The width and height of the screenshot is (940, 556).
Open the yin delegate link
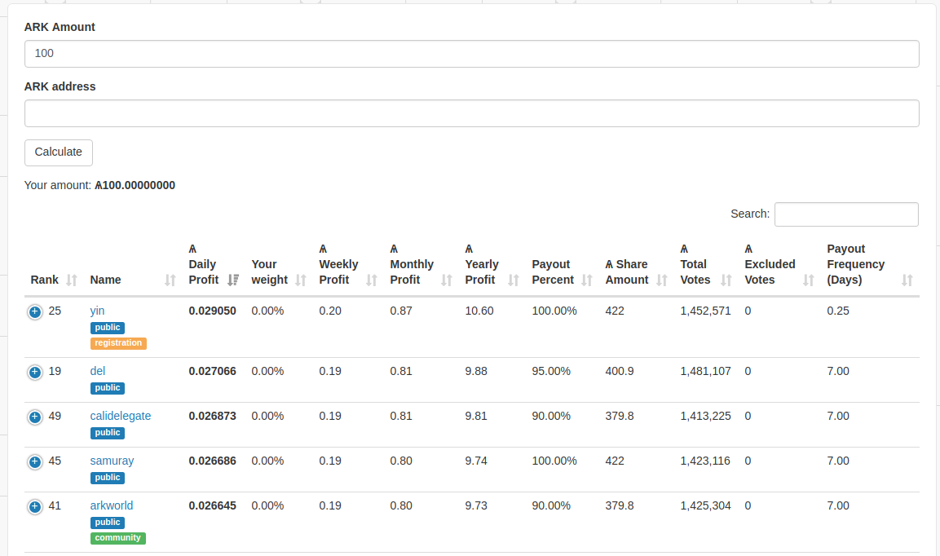click(97, 311)
